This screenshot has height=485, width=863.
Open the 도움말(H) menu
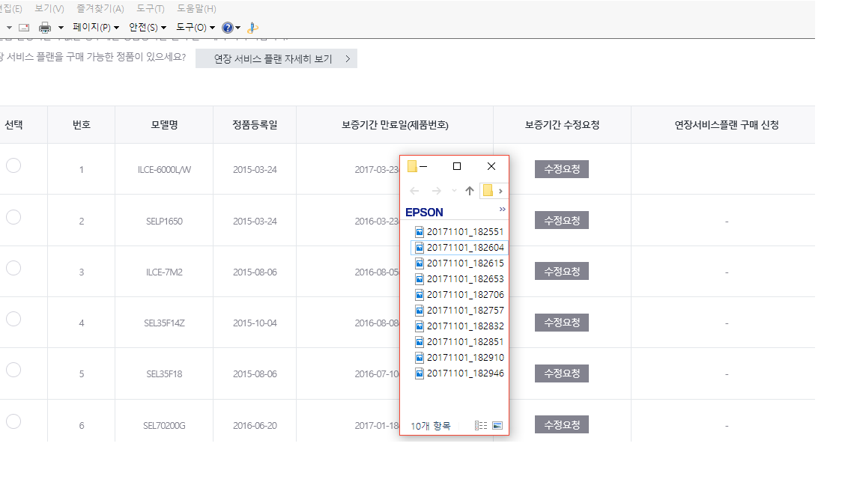196,9
